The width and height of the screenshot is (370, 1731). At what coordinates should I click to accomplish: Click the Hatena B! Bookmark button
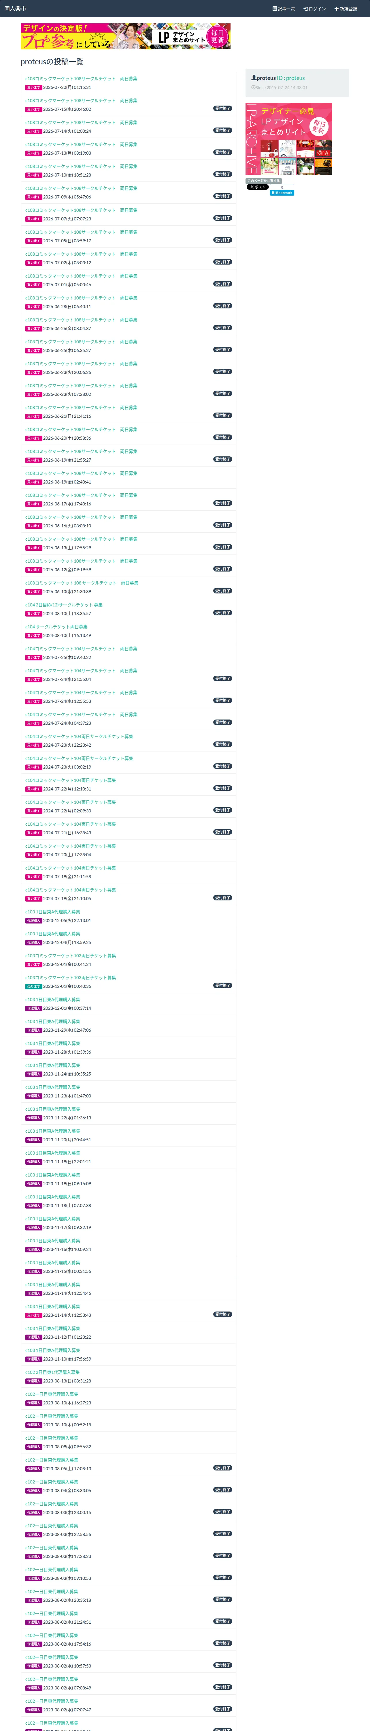click(282, 193)
